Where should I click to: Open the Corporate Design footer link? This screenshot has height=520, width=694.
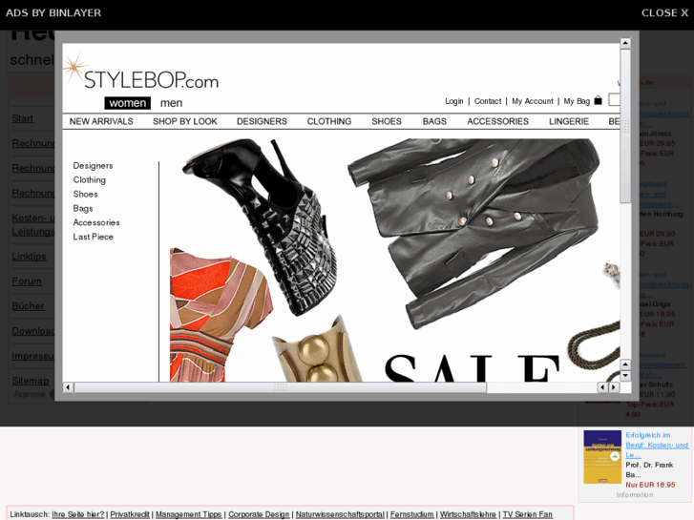click(259, 514)
